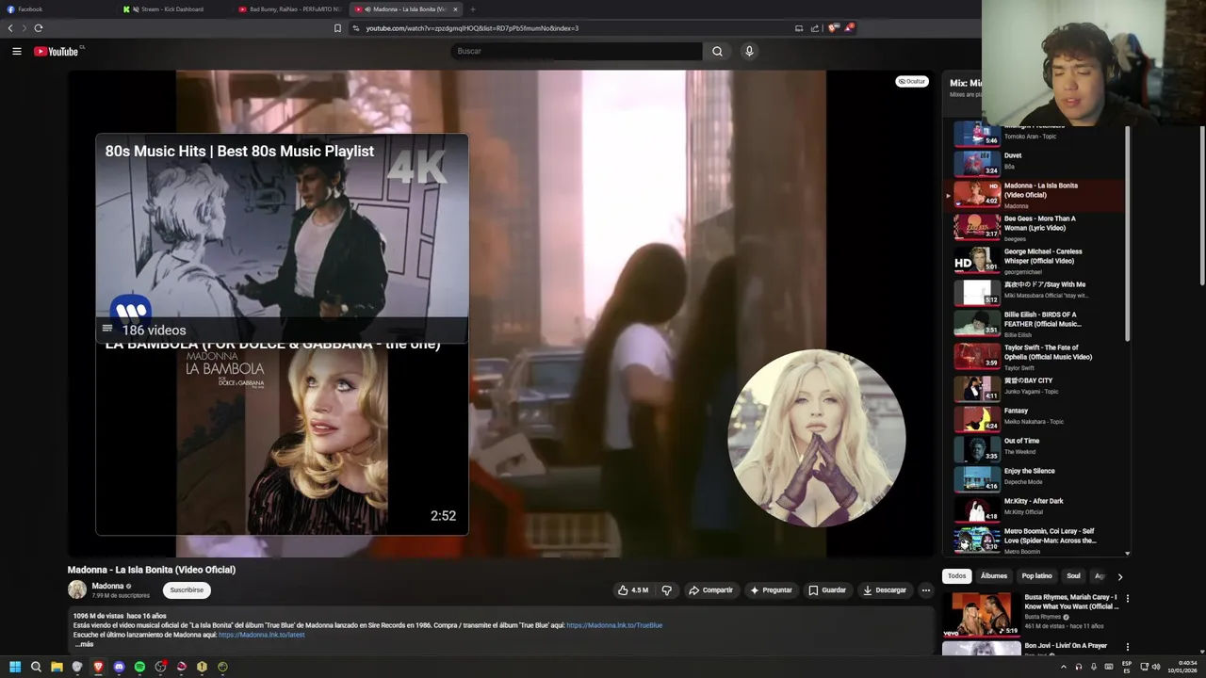
Task: Open Madonna.lnk.to/TrueBlue link
Action: (x=614, y=625)
